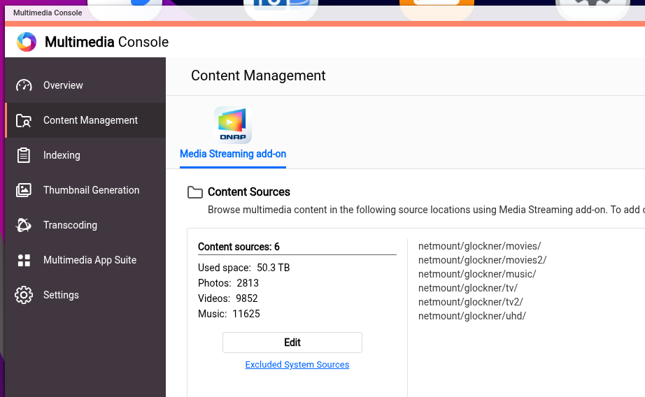Click the Multimedia Console logo icon
This screenshot has width=645, height=397.
point(26,42)
